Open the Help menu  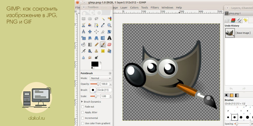[x=179, y=8]
